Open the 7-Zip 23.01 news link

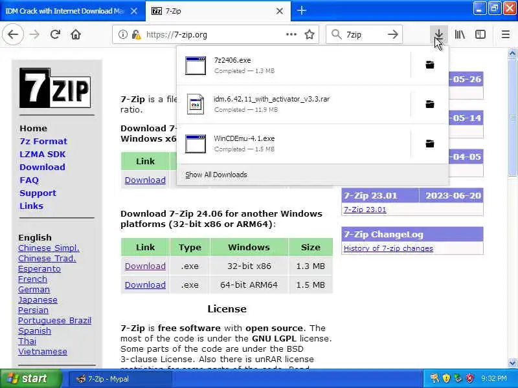[x=365, y=210]
